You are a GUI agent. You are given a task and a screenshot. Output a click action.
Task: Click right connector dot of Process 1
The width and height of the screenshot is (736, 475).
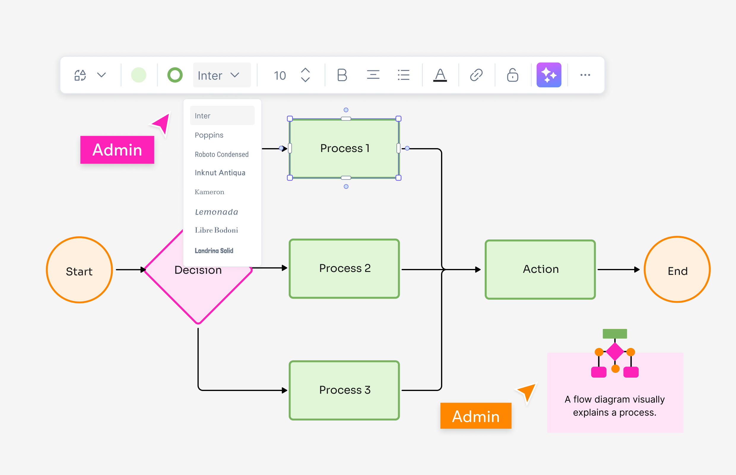[407, 148]
